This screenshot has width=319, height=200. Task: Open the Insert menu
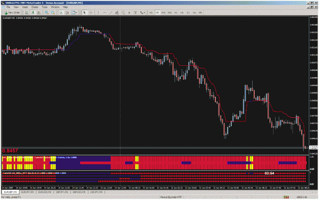click(25, 7)
